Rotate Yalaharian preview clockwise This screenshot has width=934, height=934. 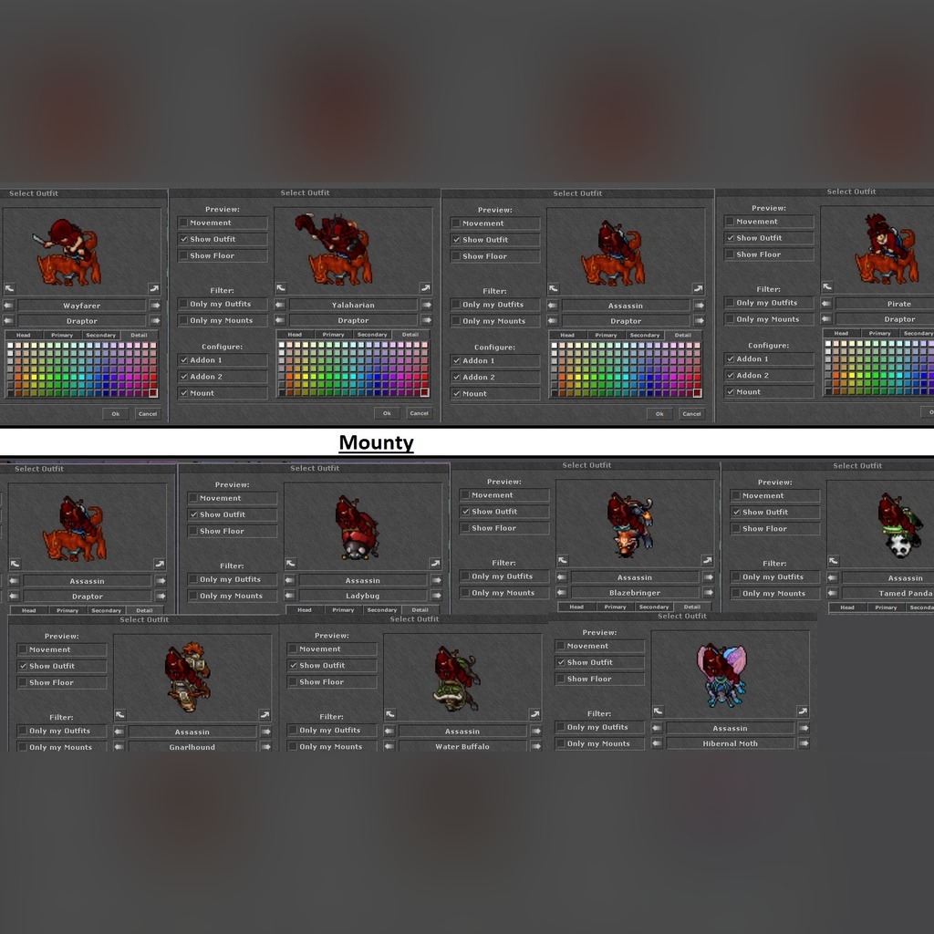pos(426,287)
